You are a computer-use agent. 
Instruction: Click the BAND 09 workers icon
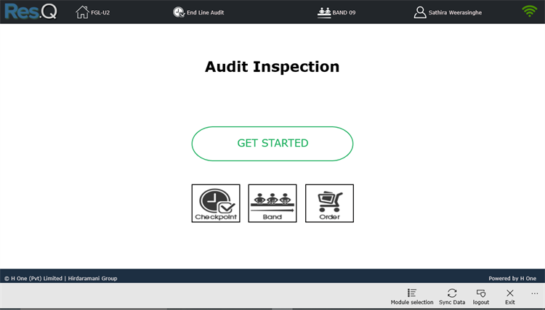click(324, 12)
